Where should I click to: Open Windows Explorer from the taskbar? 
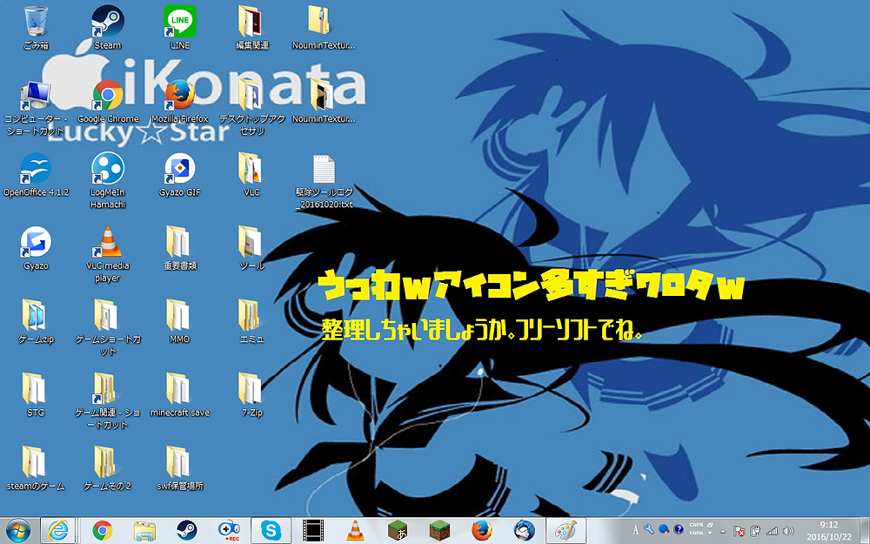144,531
